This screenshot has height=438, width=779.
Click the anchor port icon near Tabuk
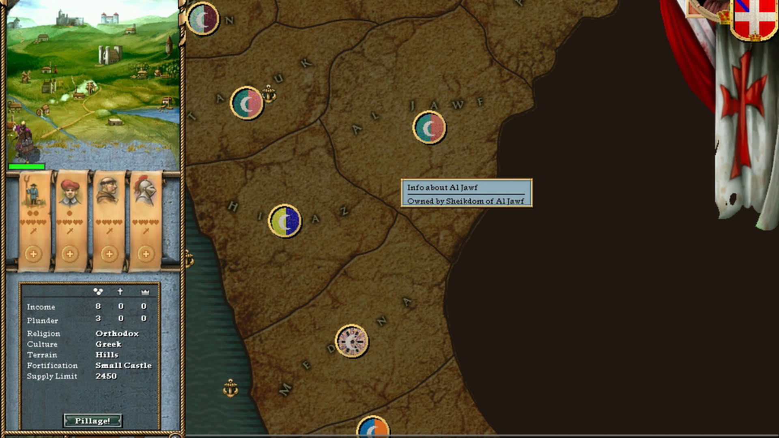(x=268, y=94)
